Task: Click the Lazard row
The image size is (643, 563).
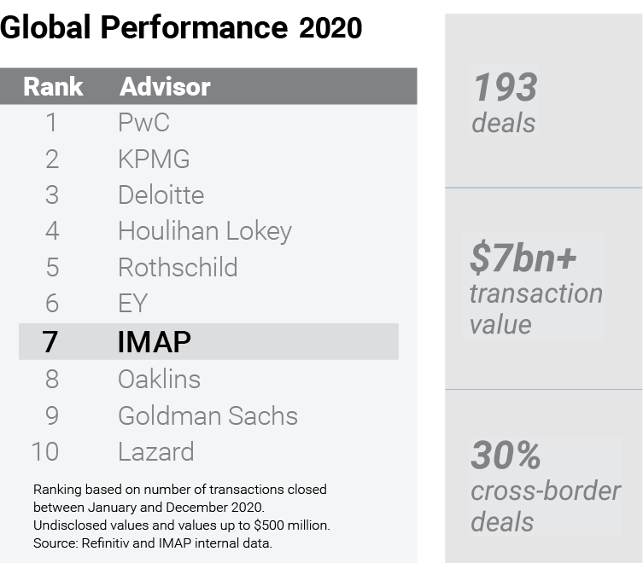Action: [x=208, y=451]
